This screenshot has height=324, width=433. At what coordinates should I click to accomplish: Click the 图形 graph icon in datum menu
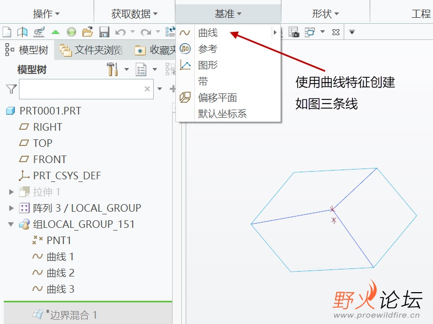185,65
